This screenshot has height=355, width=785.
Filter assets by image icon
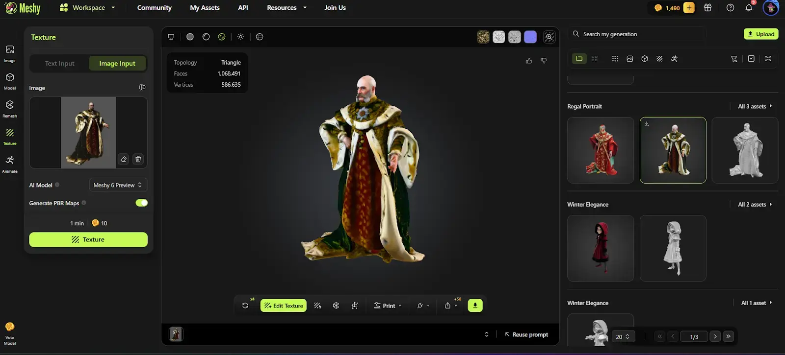[630, 59]
